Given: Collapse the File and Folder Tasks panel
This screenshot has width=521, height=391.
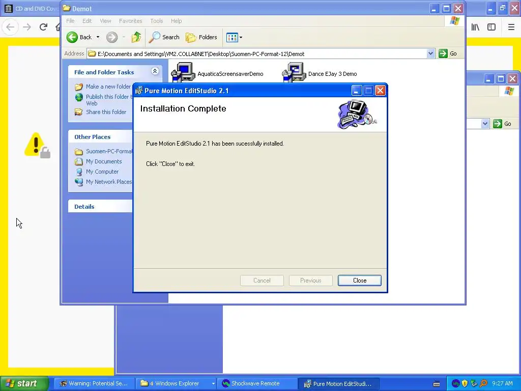Looking at the screenshot, I should 155,71.
